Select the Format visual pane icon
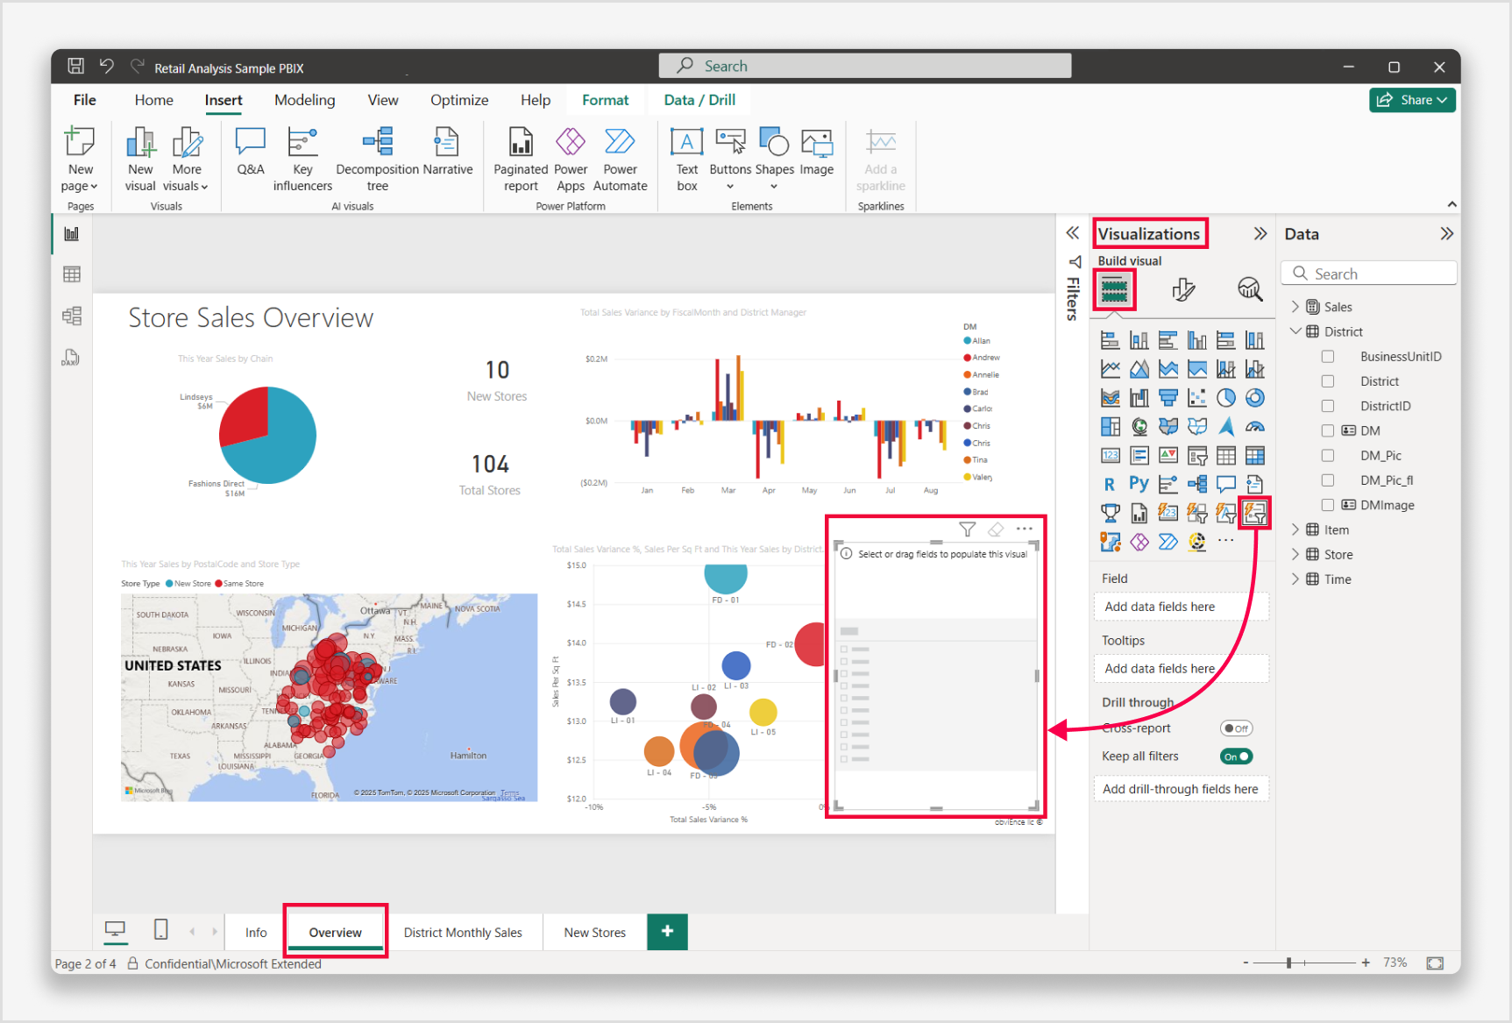Image resolution: width=1512 pixels, height=1023 pixels. [x=1182, y=289]
